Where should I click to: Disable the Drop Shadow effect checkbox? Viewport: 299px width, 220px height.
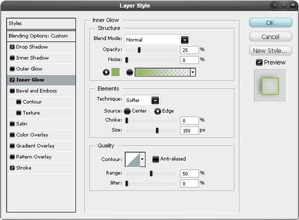pos(12,47)
